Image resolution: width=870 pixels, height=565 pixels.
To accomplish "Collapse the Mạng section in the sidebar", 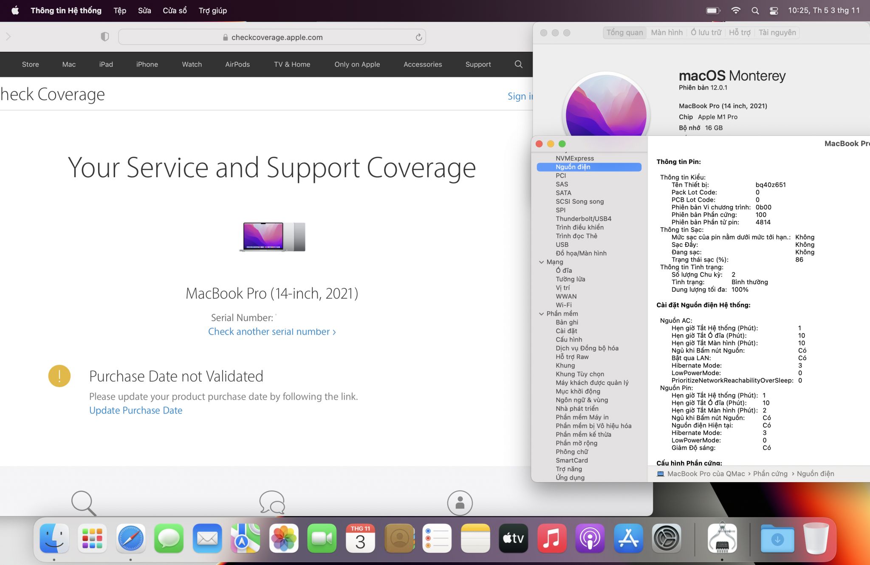I will [541, 262].
